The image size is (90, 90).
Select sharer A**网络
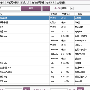78,81
